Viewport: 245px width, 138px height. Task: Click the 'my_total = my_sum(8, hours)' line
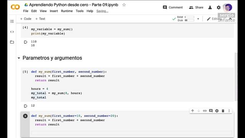[x=56, y=93]
